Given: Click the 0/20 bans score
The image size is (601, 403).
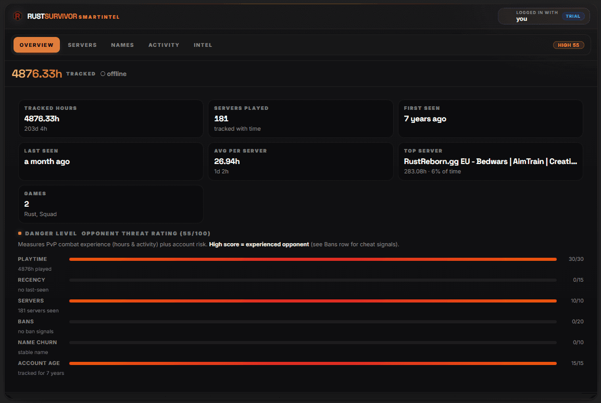Looking at the screenshot, I should click(578, 321).
